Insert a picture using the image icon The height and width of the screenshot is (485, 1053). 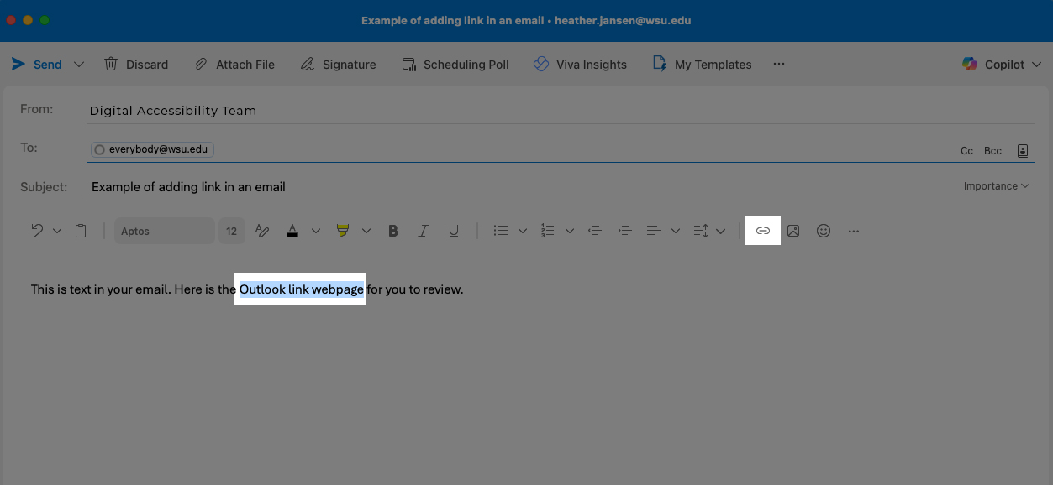click(792, 231)
